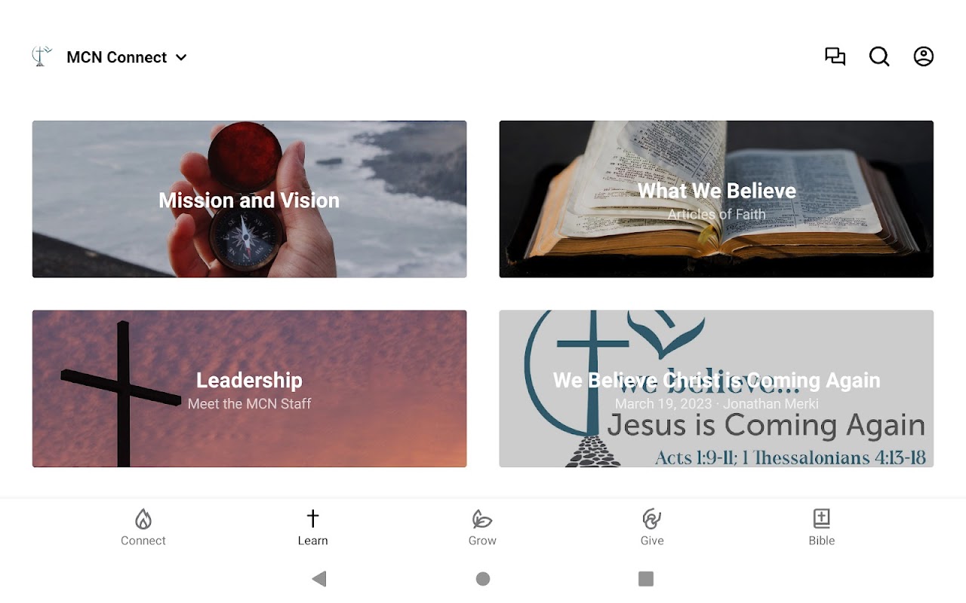Viewport: 966px width, 603px height.
Task: Tap the Learn cross icon
Action: pos(312,519)
